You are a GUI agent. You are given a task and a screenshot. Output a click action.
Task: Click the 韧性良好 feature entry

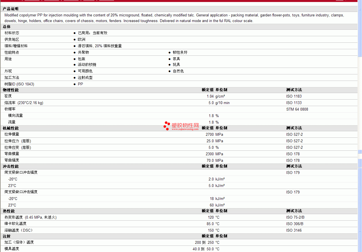[x=180, y=52]
